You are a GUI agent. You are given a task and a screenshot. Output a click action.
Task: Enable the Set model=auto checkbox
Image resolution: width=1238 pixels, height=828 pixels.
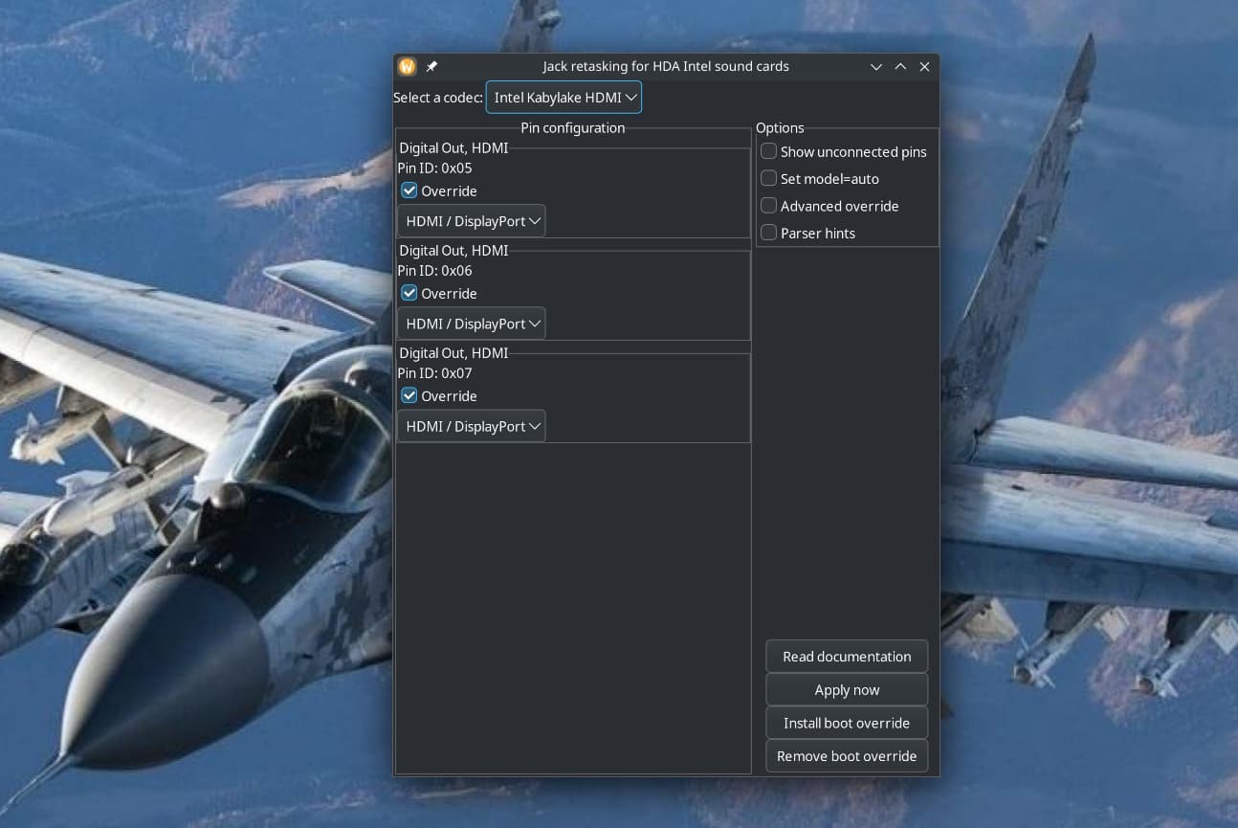(769, 179)
